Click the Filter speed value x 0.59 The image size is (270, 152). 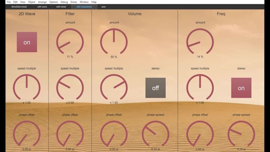(x=70, y=103)
